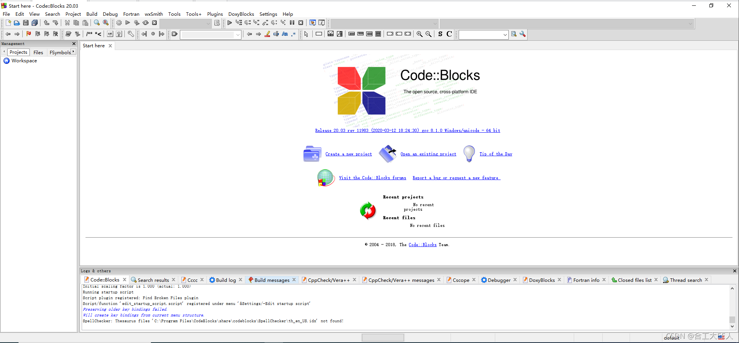The width and height of the screenshot is (739, 343).
Task: Click the Find magnifier icon
Action: (x=97, y=23)
